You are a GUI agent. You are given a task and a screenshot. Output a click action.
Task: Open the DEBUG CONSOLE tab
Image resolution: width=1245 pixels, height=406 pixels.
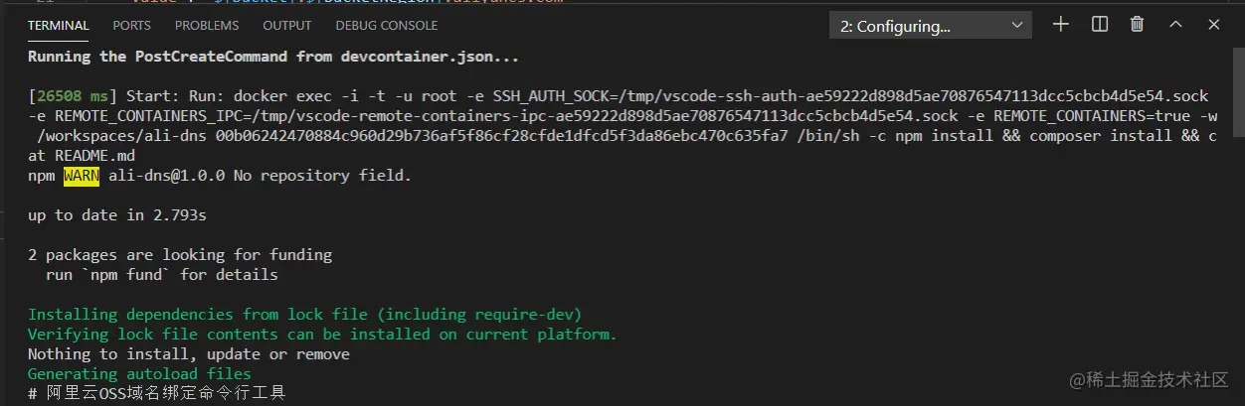tap(386, 26)
